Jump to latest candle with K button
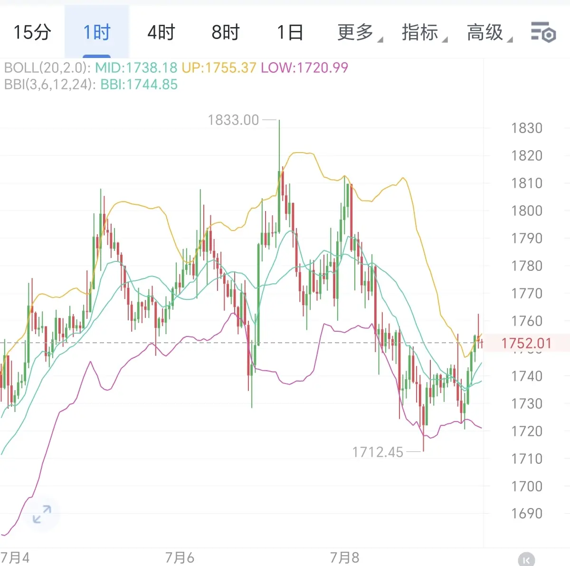Screen dimensions: 570x566 pos(526,560)
